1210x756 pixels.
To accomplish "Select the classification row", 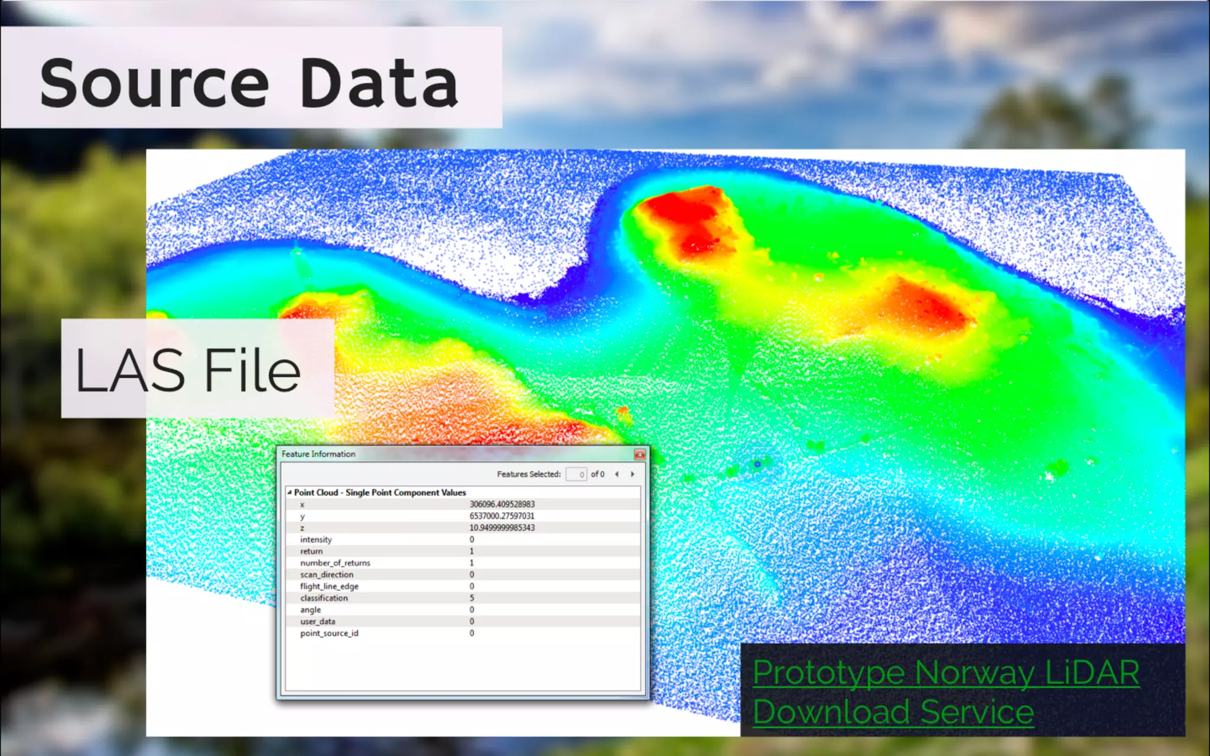I will [x=463, y=598].
